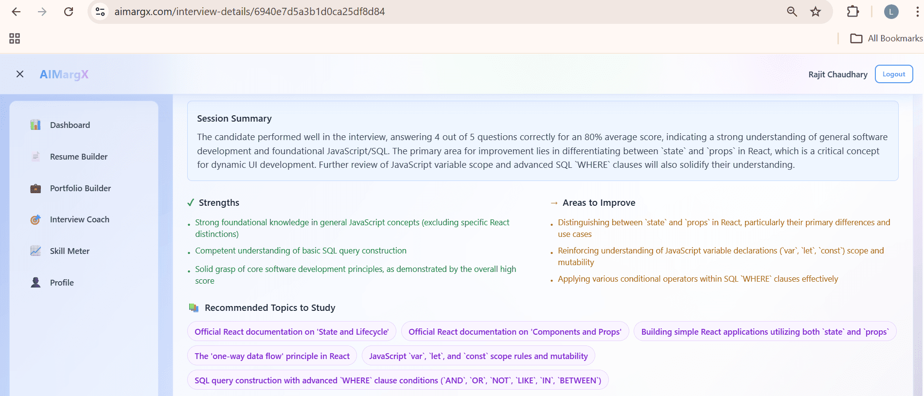This screenshot has height=396, width=924.
Task: Open the browser extensions puzzle icon
Action: point(853,12)
